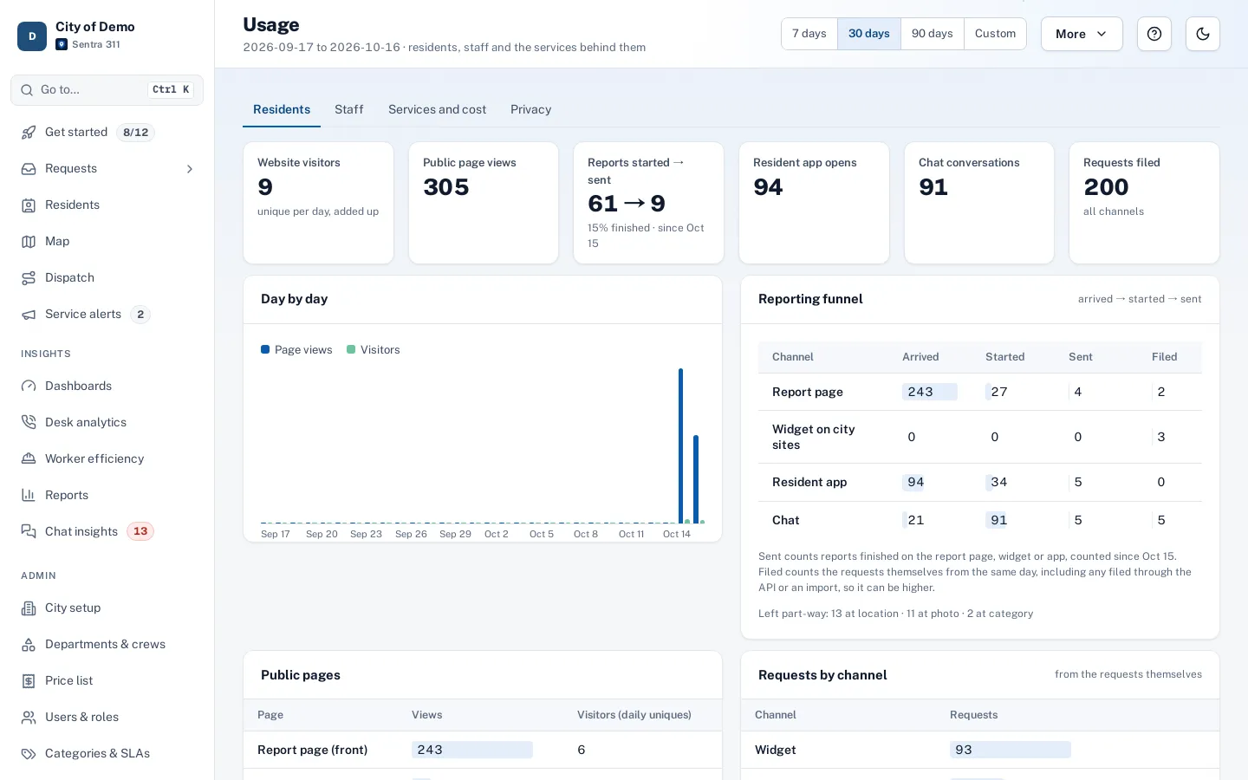Open the More dropdown menu
Image resolution: width=1248 pixels, height=780 pixels.
pyautogui.click(x=1082, y=34)
